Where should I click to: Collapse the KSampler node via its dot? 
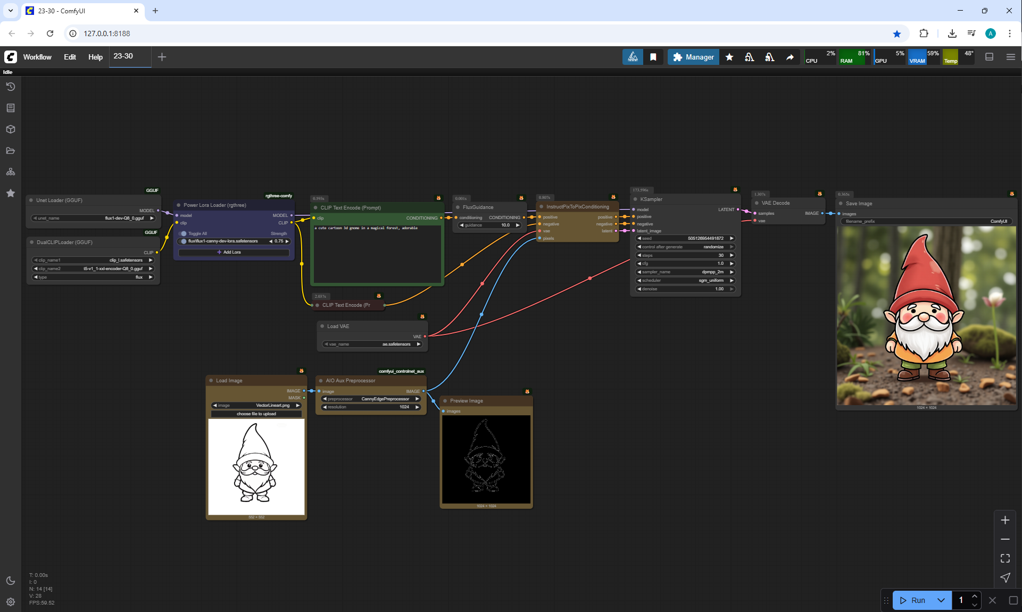[635, 199]
